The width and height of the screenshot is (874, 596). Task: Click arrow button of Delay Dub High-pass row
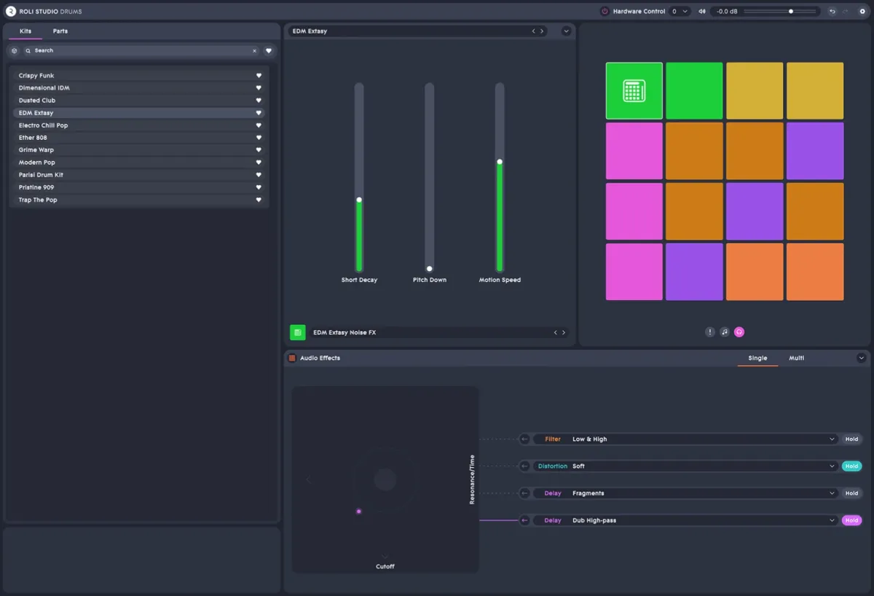point(524,520)
